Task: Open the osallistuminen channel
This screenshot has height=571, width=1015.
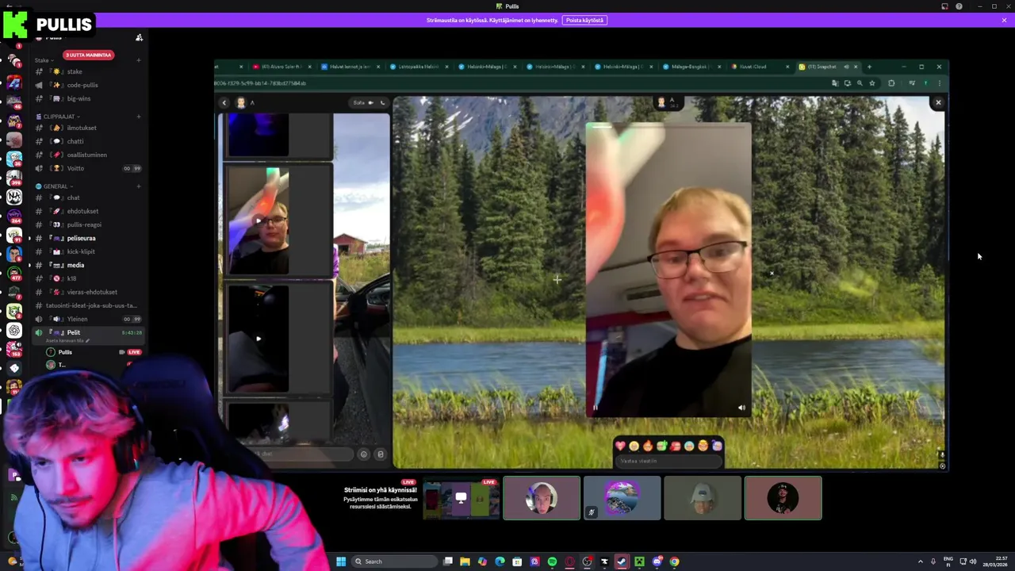Action: [87, 155]
